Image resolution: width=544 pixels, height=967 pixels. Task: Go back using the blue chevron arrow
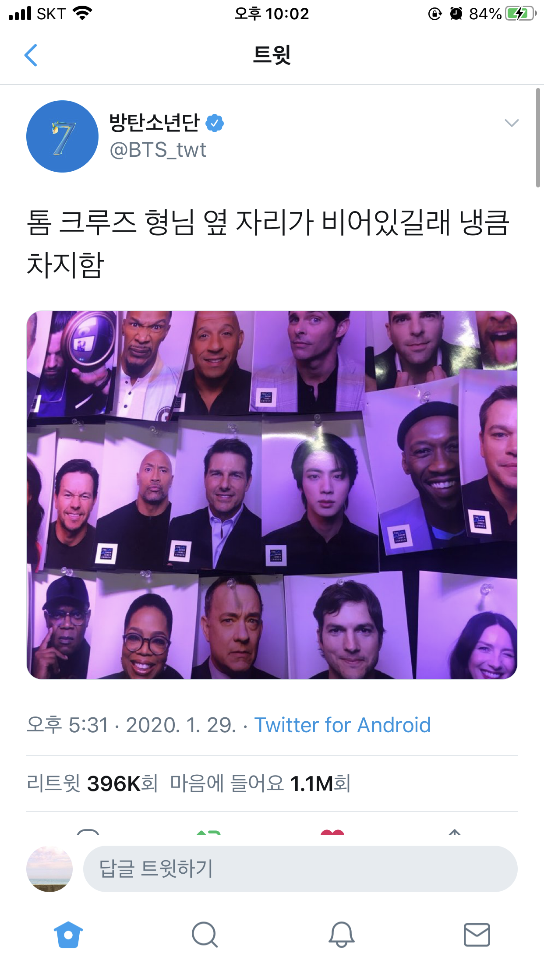point(31,55)
